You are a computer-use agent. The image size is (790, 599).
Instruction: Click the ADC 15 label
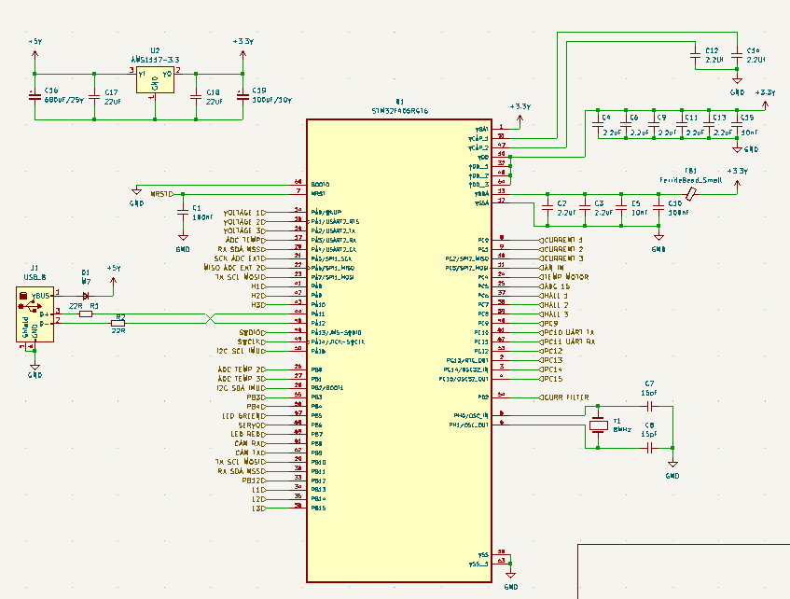click(555, 286)
